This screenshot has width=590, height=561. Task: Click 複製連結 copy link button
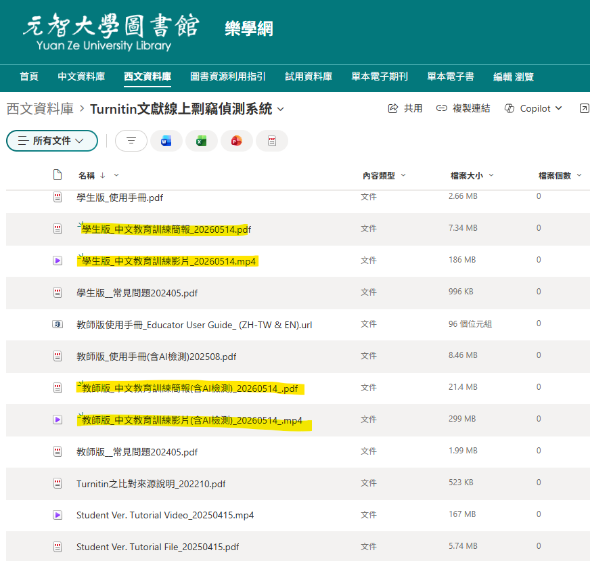pyautogui.click(x=463, y=108)
